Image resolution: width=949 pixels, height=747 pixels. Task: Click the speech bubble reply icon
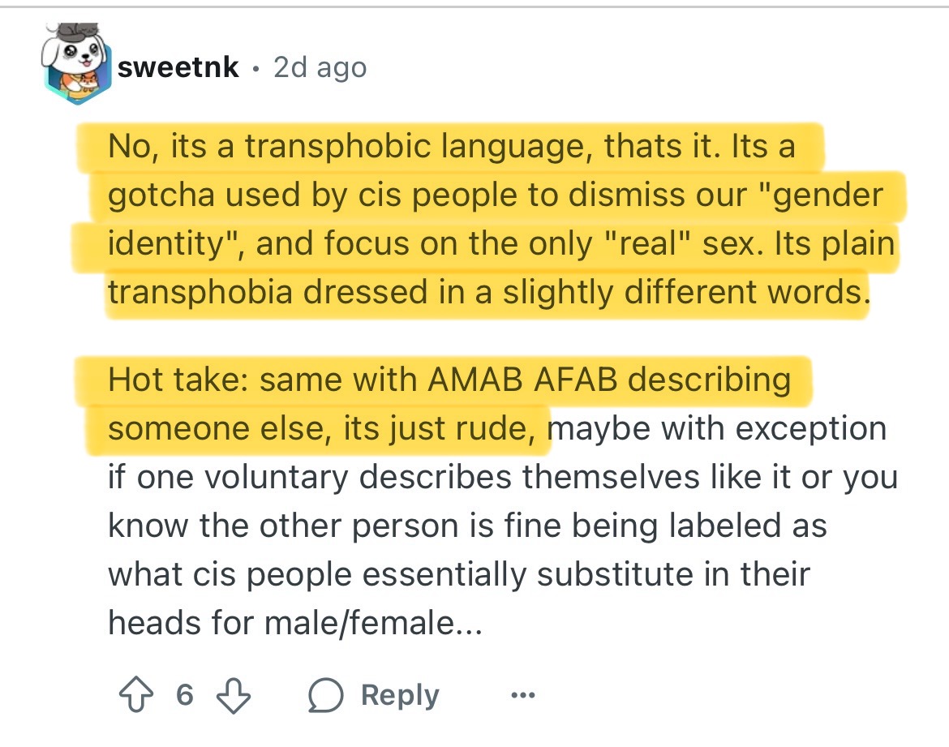tap(325, 695)
